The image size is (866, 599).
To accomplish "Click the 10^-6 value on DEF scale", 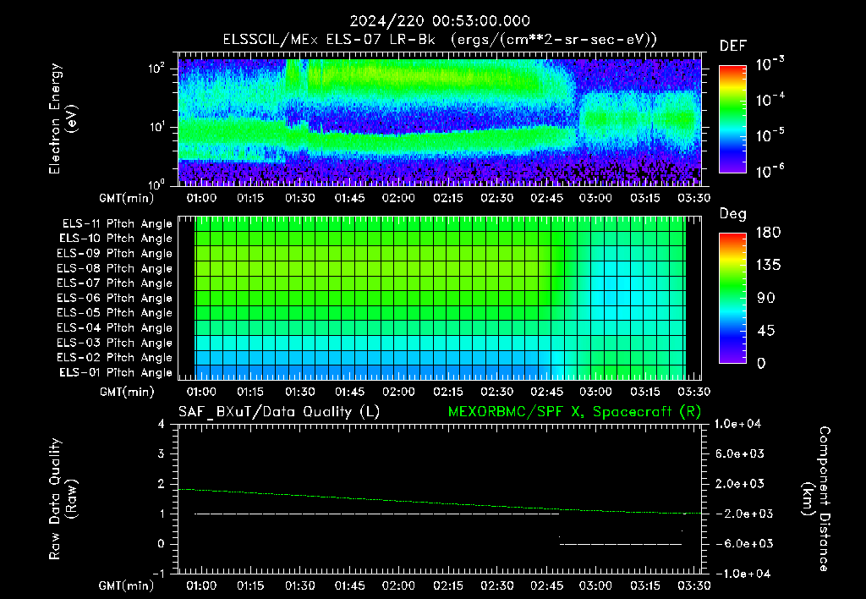I will [x=770, y=171].
